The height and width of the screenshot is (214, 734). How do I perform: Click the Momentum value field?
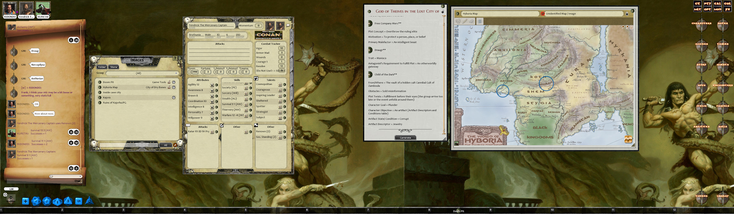click(258, 26)
